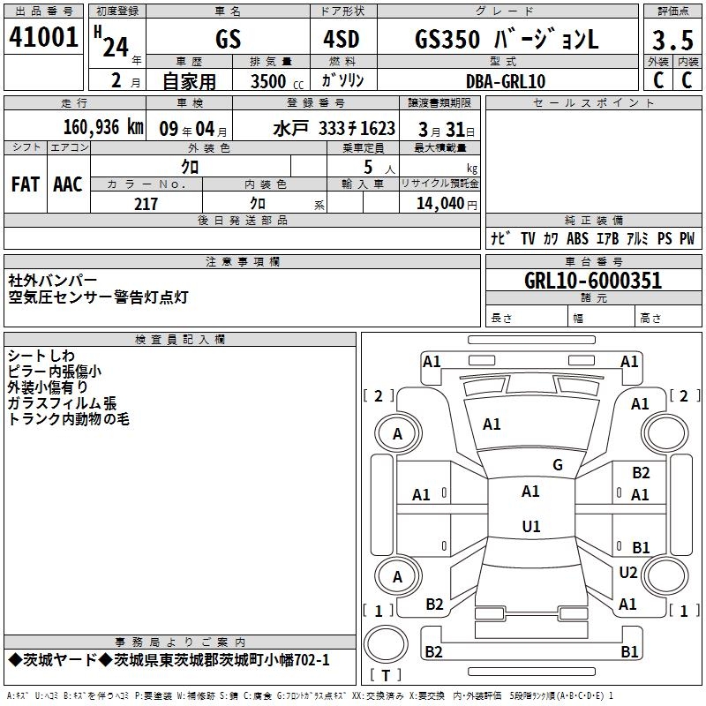Screen dimensions: 706x706
Task: Select the color number 217
Action: [146, 204]
